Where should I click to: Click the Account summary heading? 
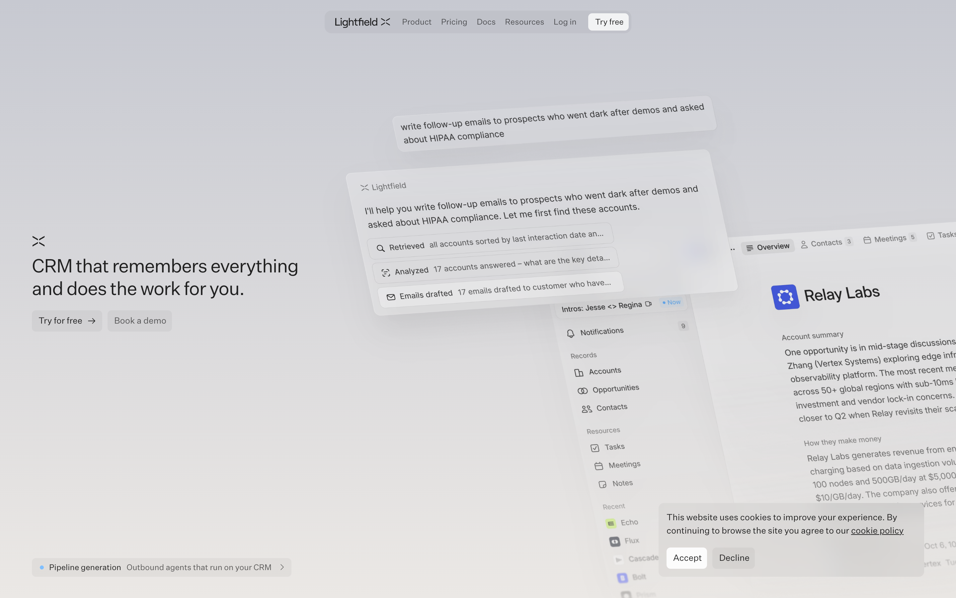(x=812, y=336)
